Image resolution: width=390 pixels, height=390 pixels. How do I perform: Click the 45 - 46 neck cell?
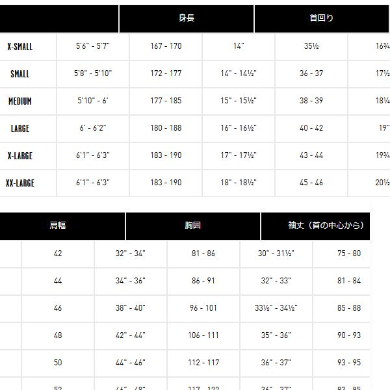click(x=311, y=183)
